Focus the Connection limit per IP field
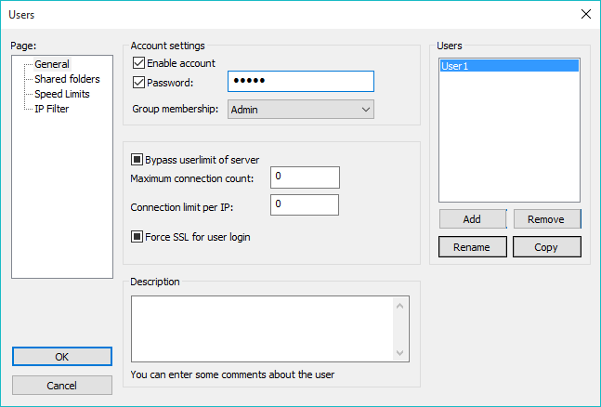The width and height of the screenshot is (601, 407). pyautogui.click(x=305, y=204)
